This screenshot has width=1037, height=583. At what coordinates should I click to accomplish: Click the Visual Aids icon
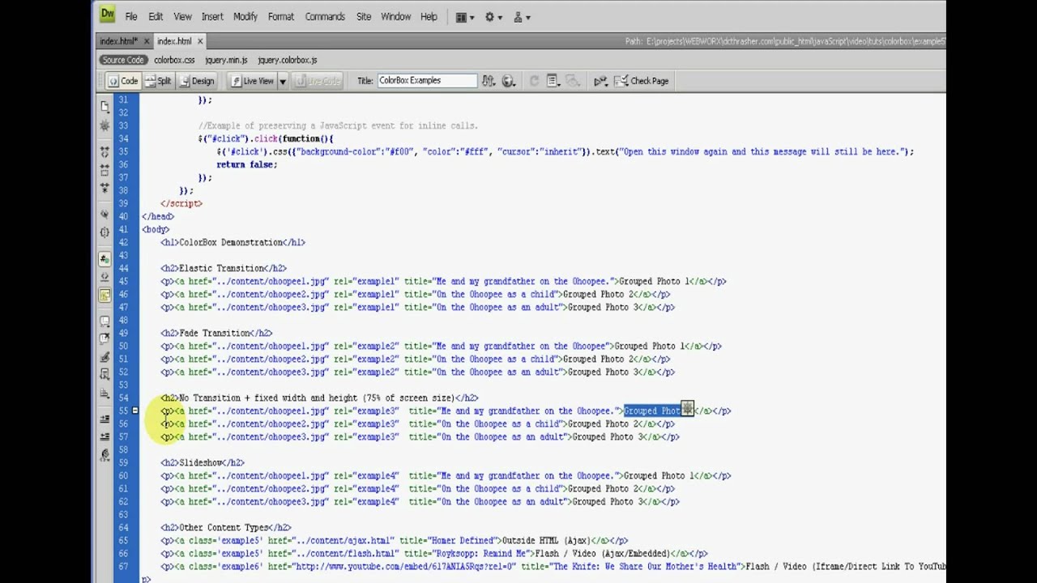pos(573,81)
